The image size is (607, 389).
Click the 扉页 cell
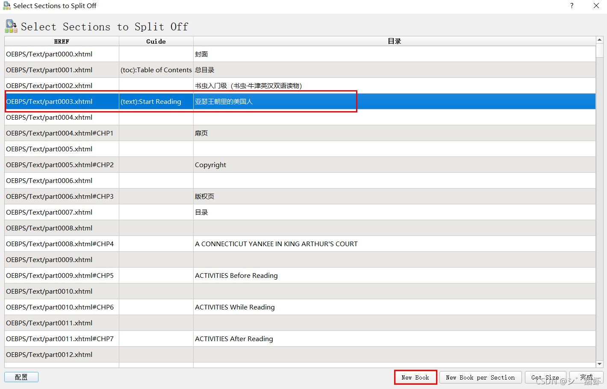tap(394, 133)
